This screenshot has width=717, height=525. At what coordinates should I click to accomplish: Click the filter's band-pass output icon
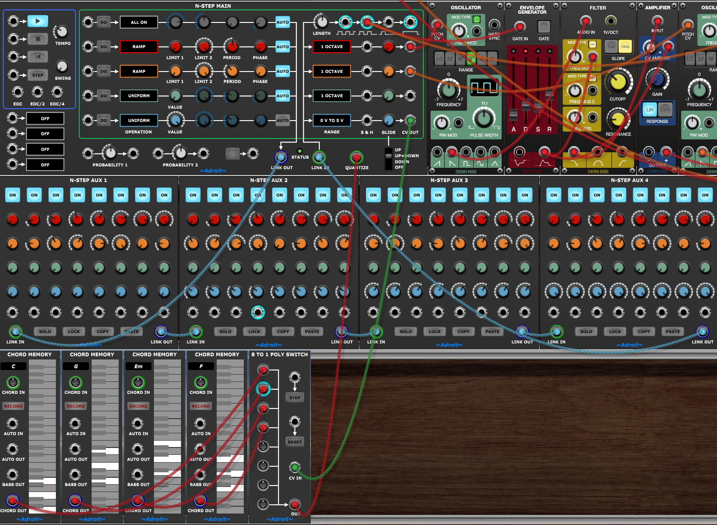click(x=597, y=163)
